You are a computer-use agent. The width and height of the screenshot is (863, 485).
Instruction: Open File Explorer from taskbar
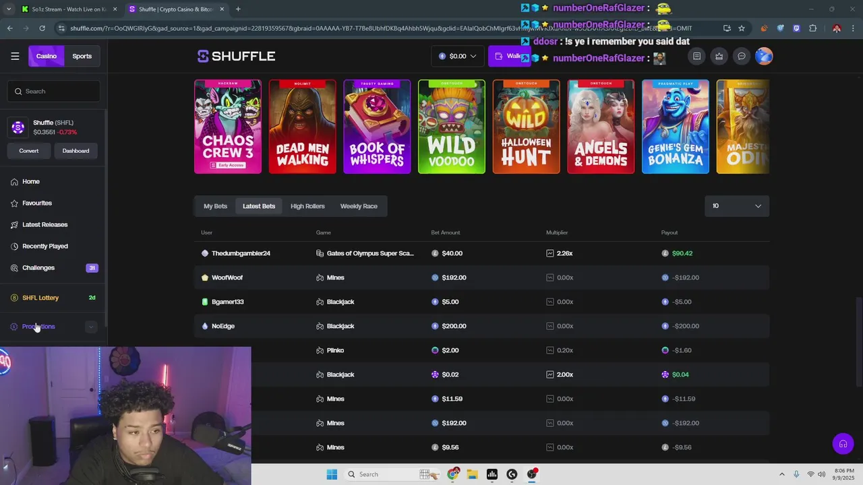(x=472, y=474)
